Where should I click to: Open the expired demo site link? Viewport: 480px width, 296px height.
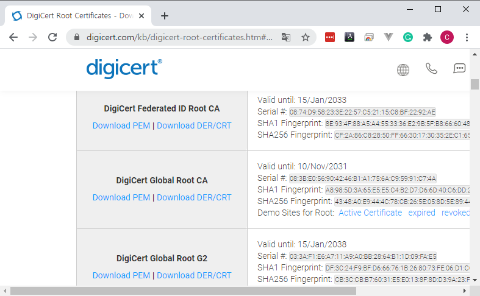pyautogui.click(x=421, y=213)
